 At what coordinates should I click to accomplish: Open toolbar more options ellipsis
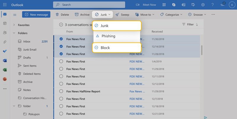[213, 14]
